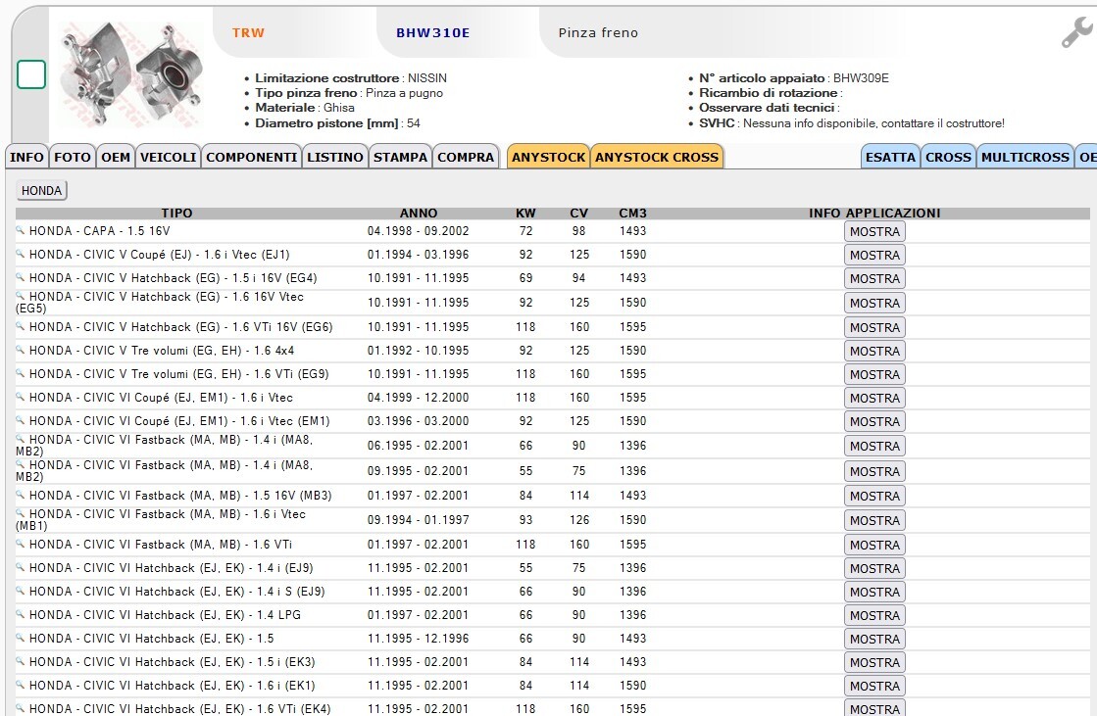Open the brake caliper product thumbnail
The image size is (1097, 716).
[130, 74]
